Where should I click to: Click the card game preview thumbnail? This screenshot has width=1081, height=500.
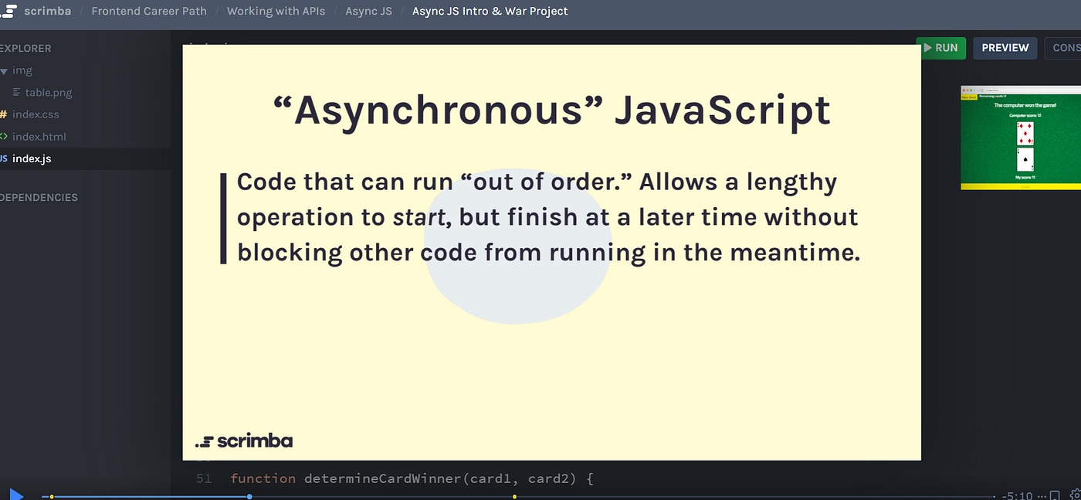(x=1021, y=138)
